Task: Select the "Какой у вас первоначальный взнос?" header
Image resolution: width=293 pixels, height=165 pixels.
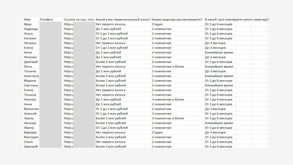Action: click(123, 20)
